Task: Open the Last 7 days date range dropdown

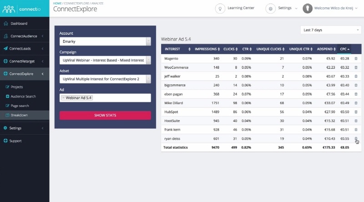Action: pos(331,30)
